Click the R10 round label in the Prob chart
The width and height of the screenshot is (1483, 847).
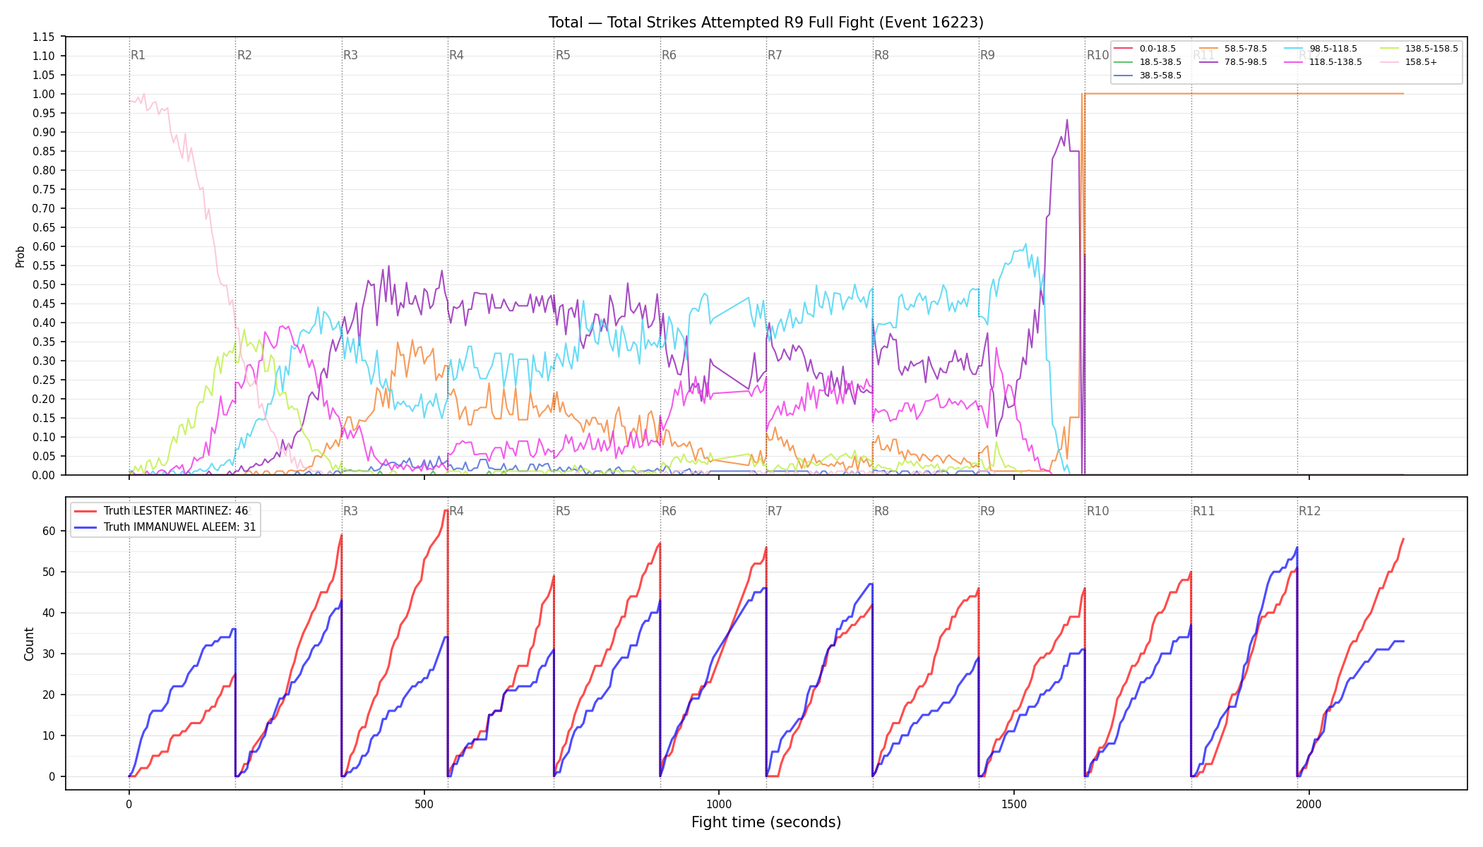pyautogui.click(x=1098, y=55)
